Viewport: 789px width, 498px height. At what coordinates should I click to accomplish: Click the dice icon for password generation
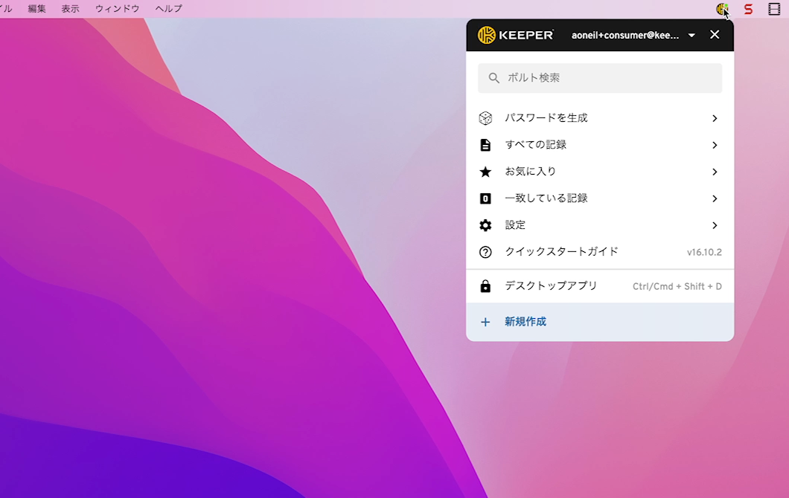coord(485,118)
